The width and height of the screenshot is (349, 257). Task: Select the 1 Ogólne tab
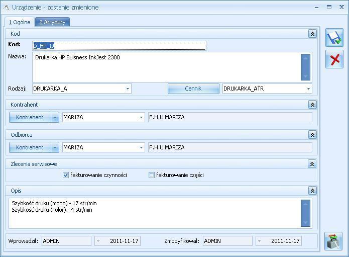[x=20, y=22]
